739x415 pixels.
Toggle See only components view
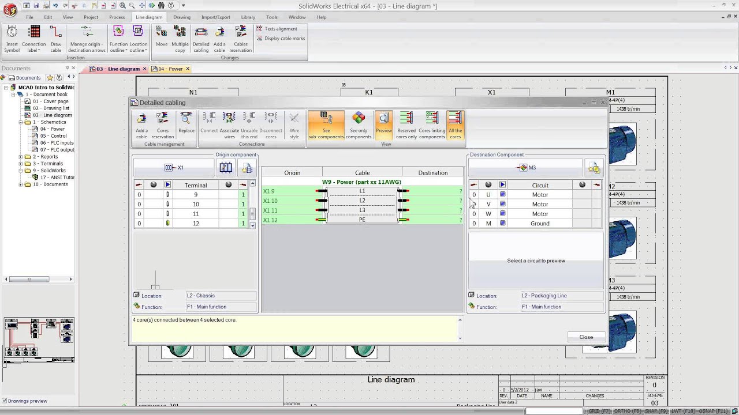359,125
